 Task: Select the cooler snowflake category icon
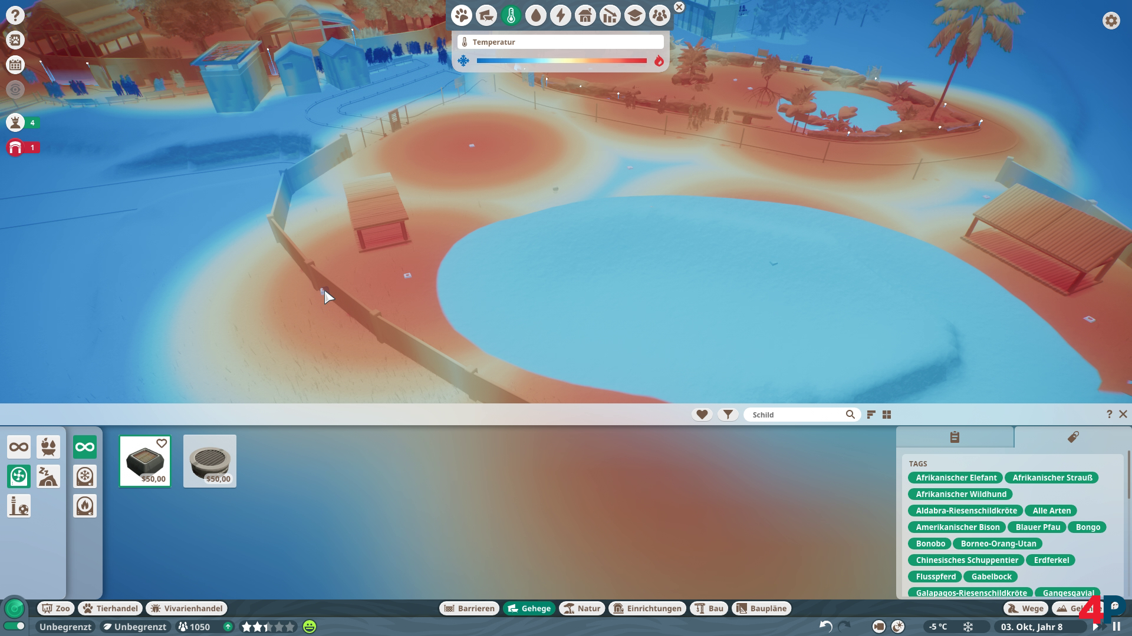[x=85, y=476]
